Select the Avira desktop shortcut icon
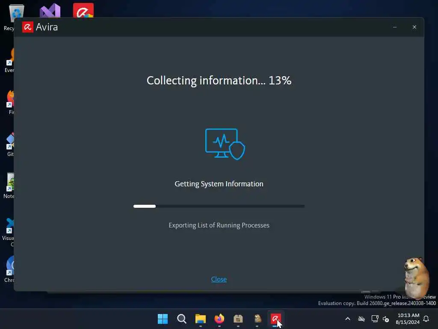The height and width of the screenshot is (329, 438). coord(83,10)
